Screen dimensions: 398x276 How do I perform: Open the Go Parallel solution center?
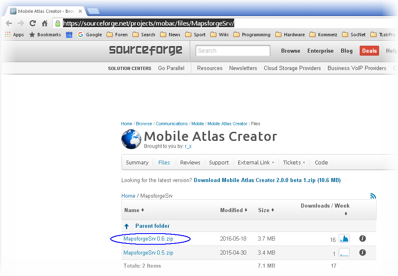(171, 68)
